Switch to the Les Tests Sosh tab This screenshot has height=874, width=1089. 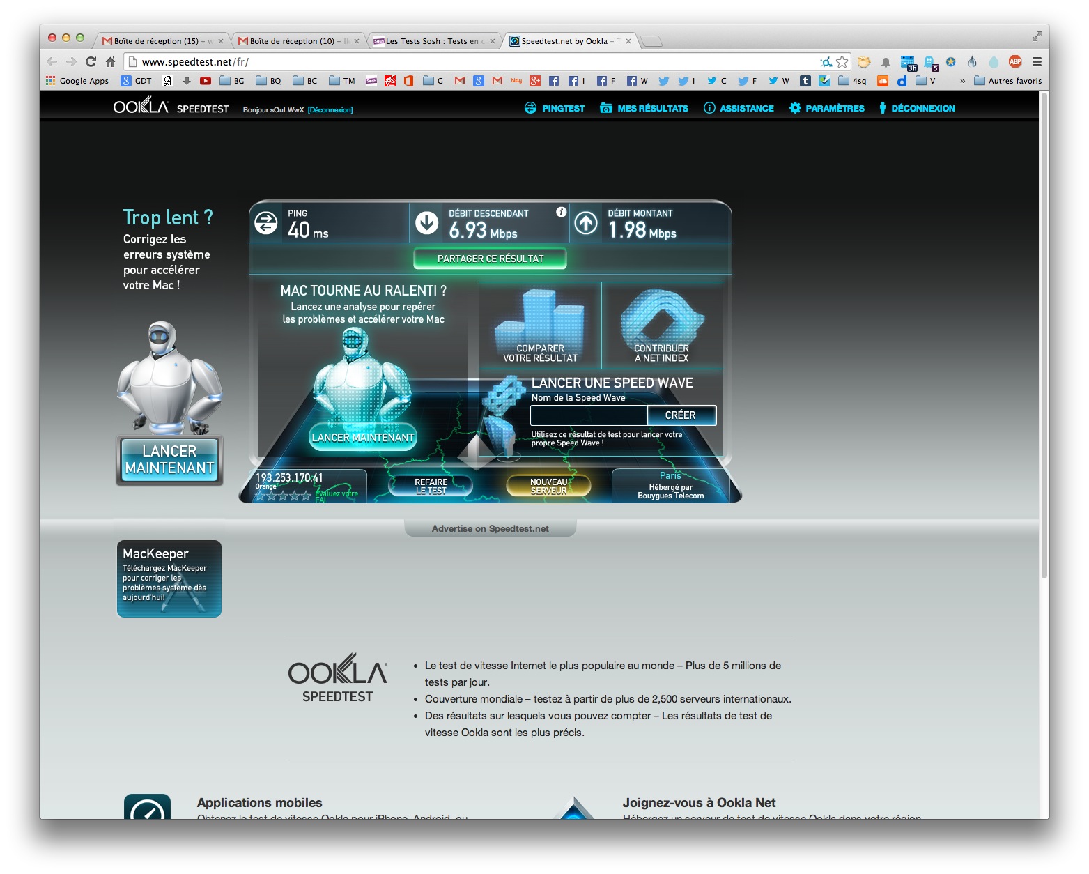[433, 41]
